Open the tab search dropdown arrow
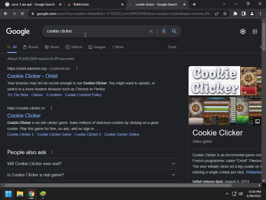 [x=224, y=4]
